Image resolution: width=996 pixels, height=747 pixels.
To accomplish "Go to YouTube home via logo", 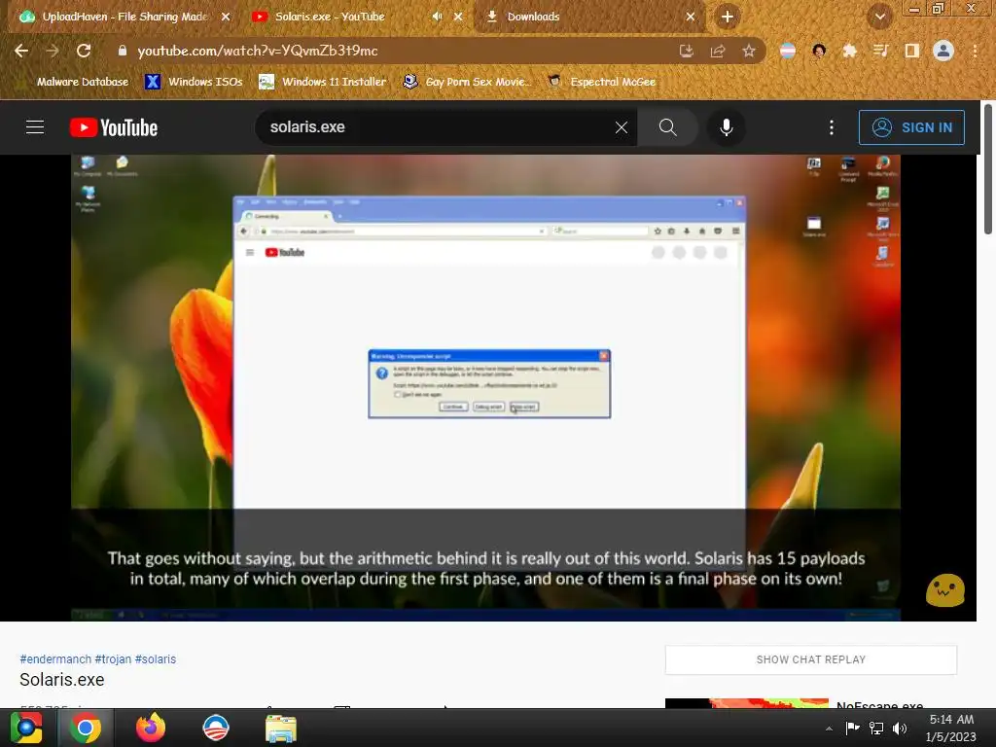I will point(114,127).
